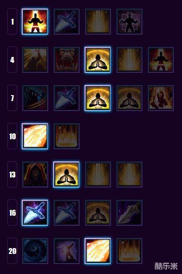Select the dark swinging figure talent at level 7

pos(35,98)
